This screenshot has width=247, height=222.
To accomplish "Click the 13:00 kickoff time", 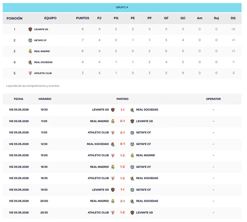I will (44, 156).
